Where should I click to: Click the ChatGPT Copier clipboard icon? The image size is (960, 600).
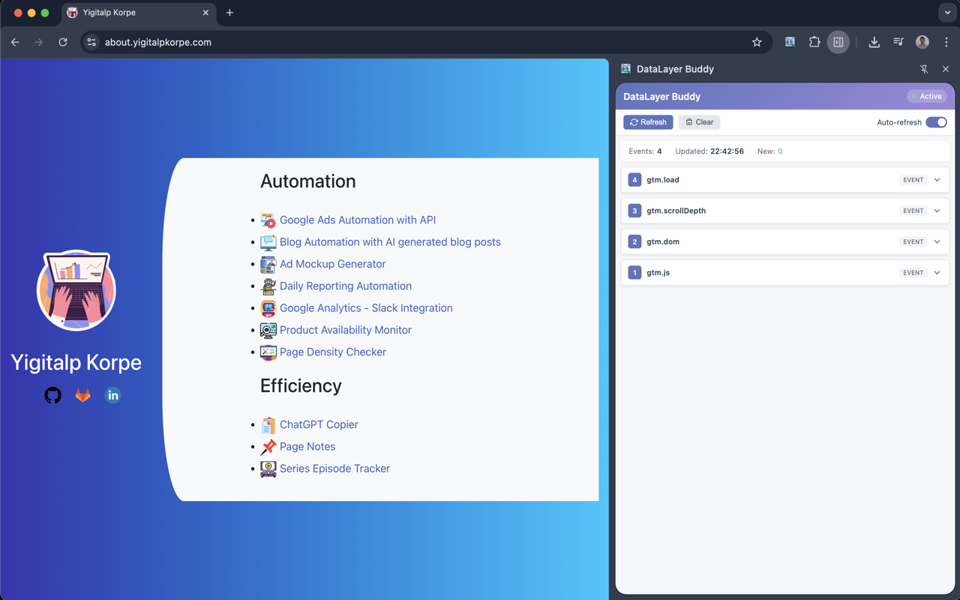coord(268,424)
